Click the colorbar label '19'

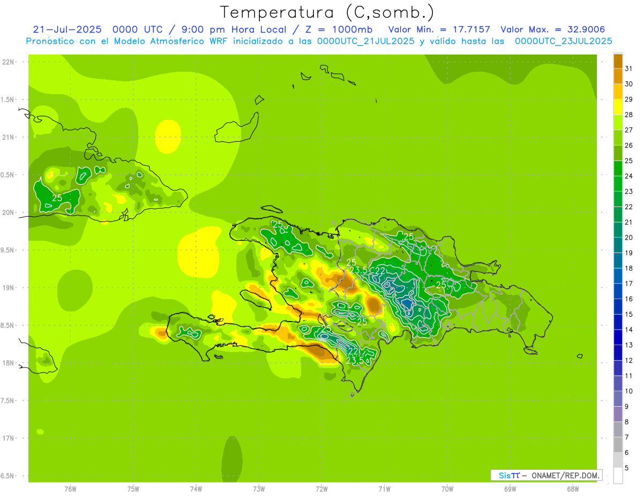pyautogui.click(x=629, y=253)
